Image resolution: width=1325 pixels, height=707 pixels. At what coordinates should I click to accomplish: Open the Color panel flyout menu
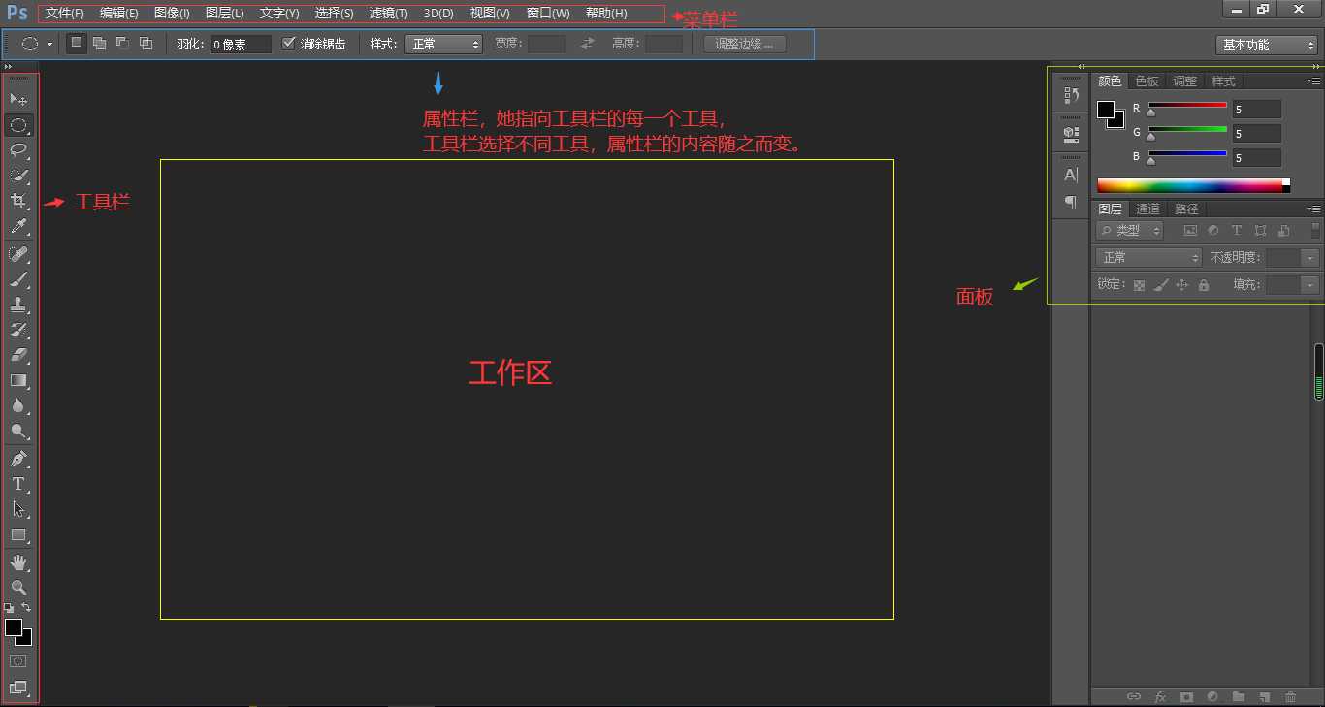[1314, 80]
